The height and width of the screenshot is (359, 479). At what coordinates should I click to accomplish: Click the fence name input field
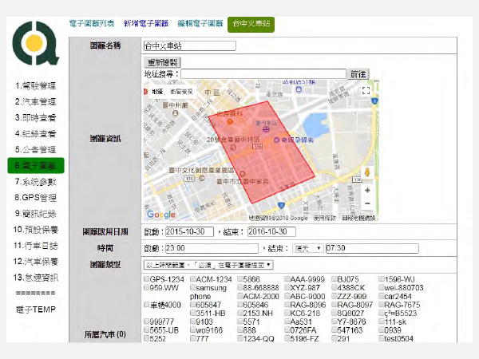[x=190, y=46]
